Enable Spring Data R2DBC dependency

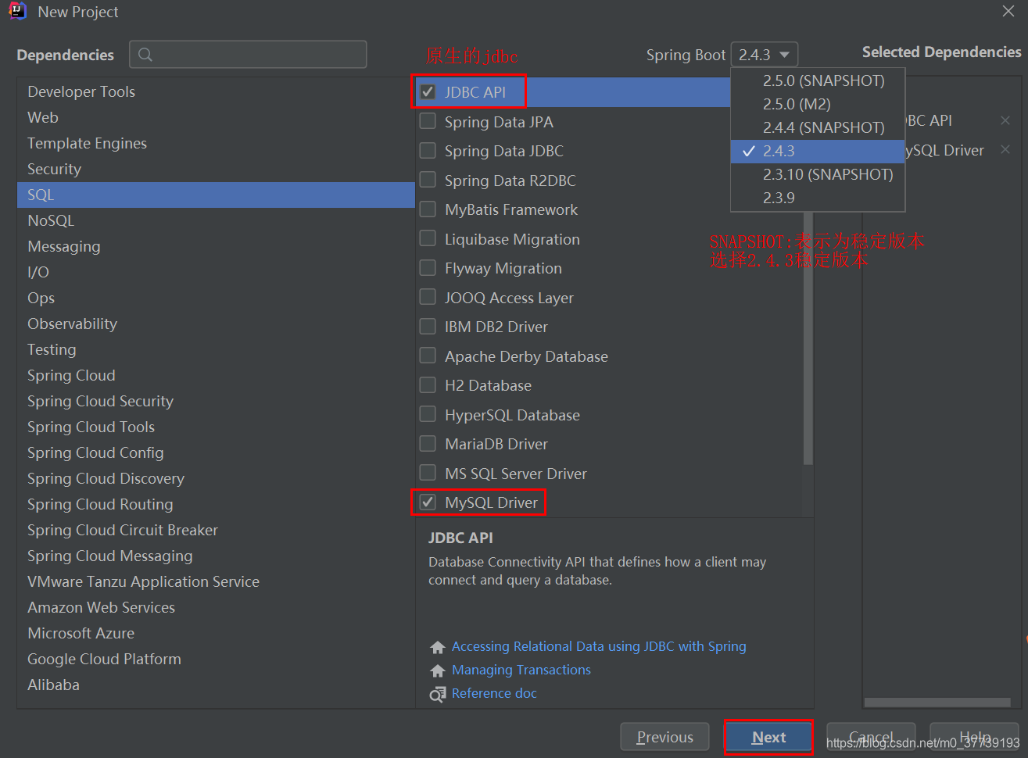[x=428, y=180]
